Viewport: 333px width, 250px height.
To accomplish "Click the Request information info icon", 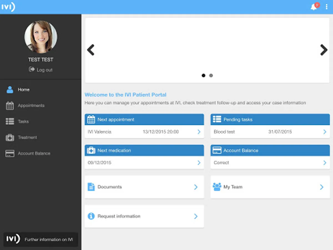I will pos(91,216).
